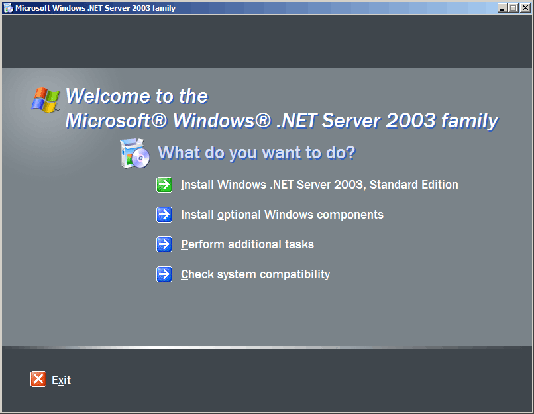Click the blue arrow icon next to Perform additional tasks
This screenshot has width=534, height=414.
(x=164, y=244)
